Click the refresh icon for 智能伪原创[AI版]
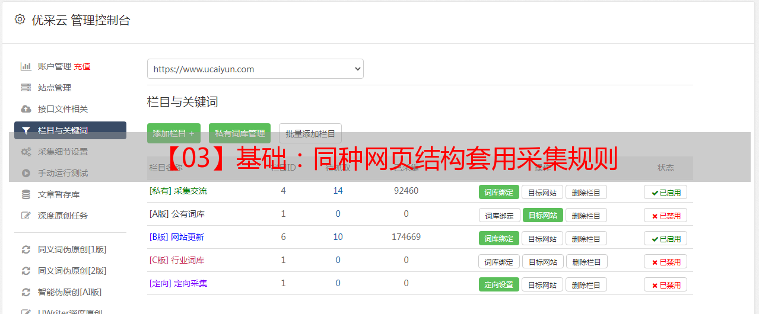 pos(26,292)
